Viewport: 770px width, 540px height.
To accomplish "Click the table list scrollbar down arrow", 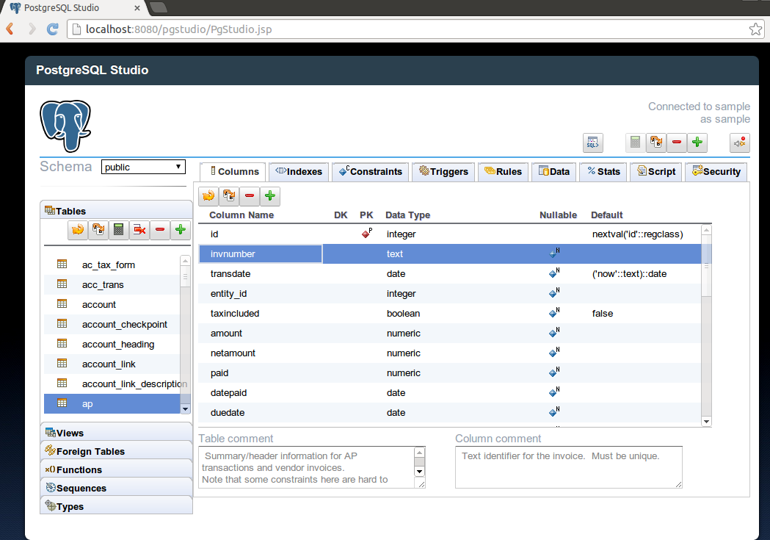I will click(x=185, y=408).
